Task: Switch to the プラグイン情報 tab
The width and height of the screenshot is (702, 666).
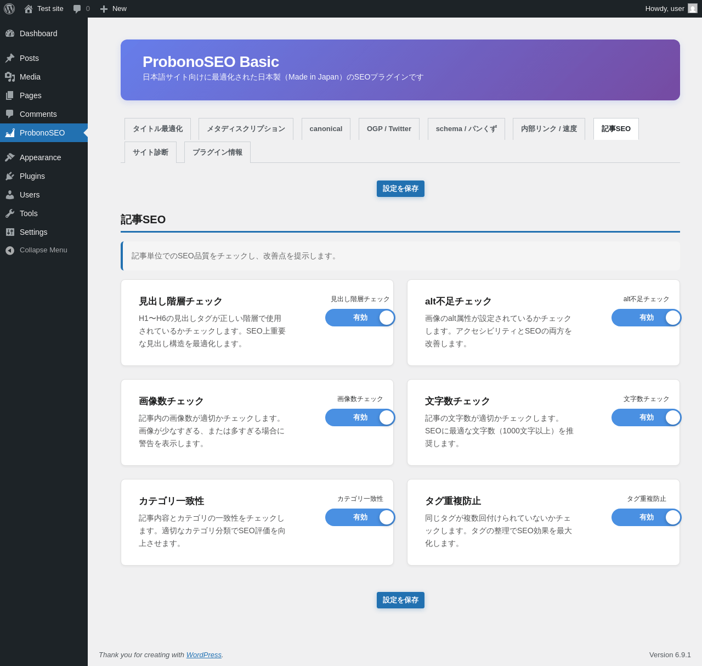Action: (x=217, y=153)
